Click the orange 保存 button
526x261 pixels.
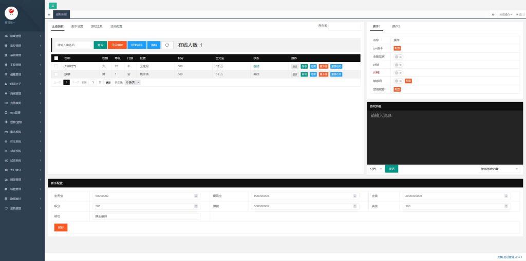point(61,227)
